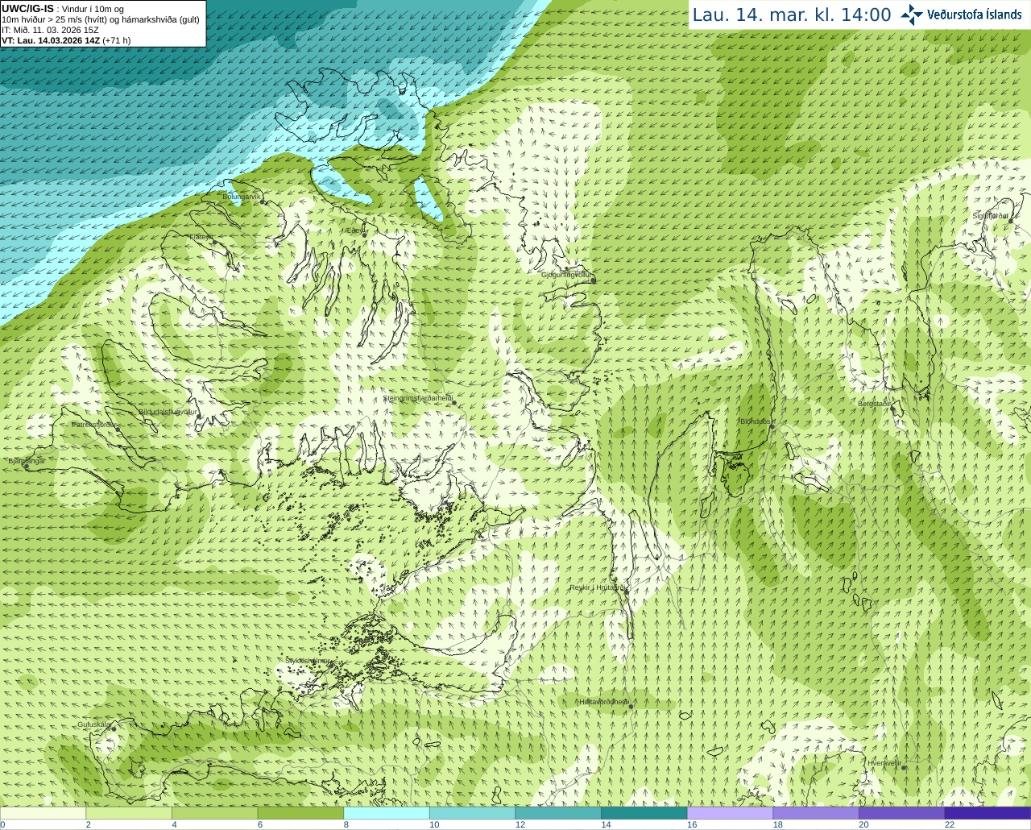Screen dimensions: 1031x830
Task: Pick the dark indigo 22+ m/s legend swatch
Action: pyautogui.click(x=988, y=813)
